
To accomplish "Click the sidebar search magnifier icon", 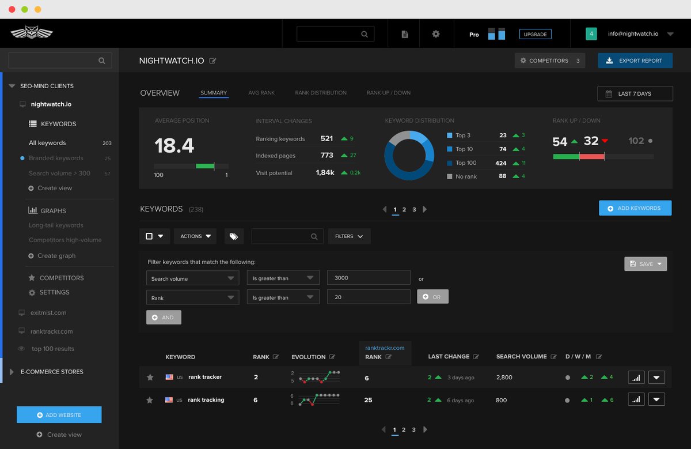I will 102,60.
